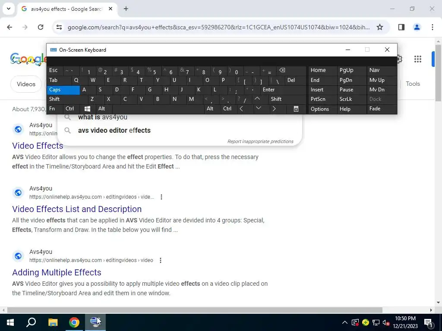This screenshot has width=442, height=331.
Task: Toggle the Caps key on On-Screen Keyboard
Action: pos(63,90)
